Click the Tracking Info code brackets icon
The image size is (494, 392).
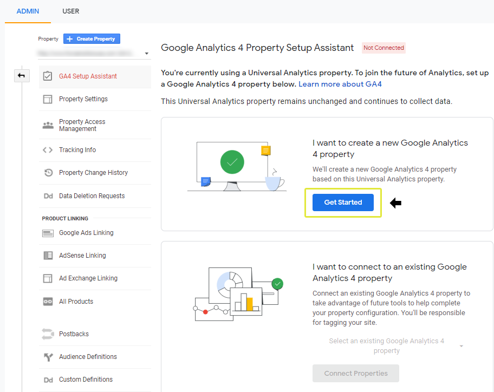click(48, 150)
